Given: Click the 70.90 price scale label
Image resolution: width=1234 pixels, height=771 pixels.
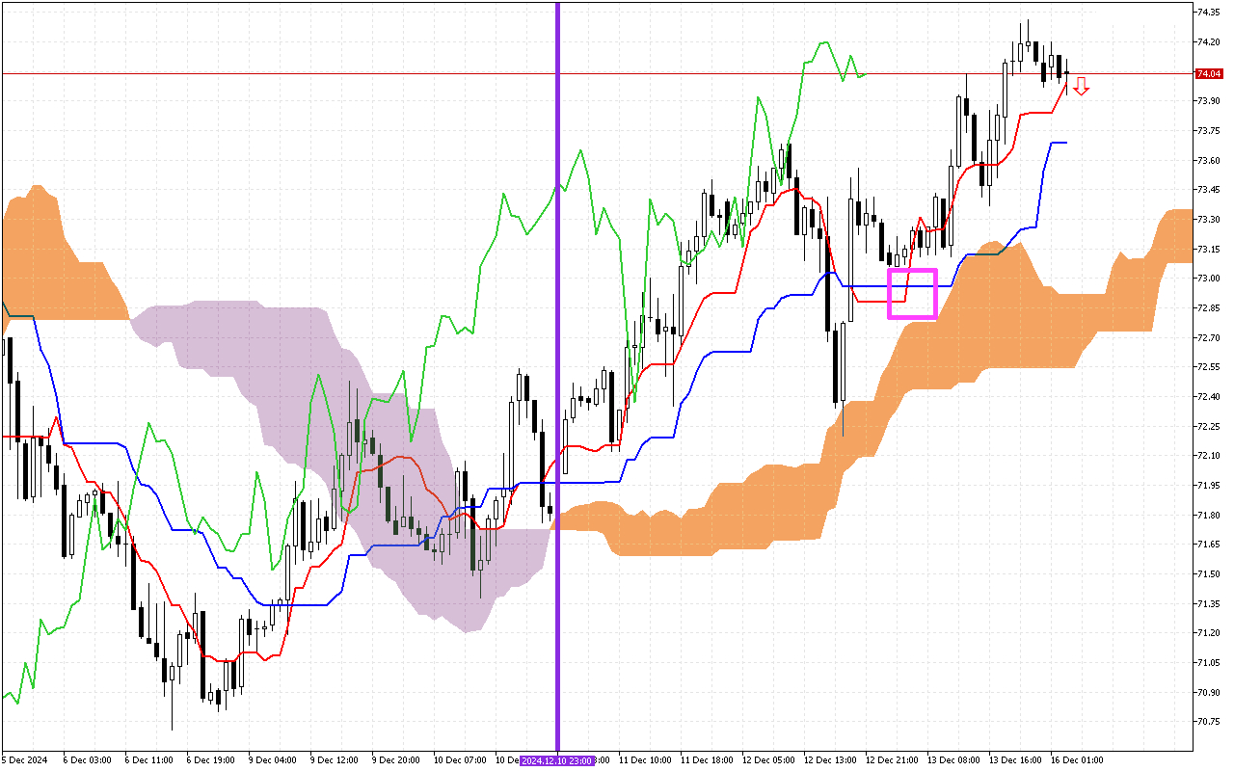Looking at the screenshot, I should point(1209,693).
